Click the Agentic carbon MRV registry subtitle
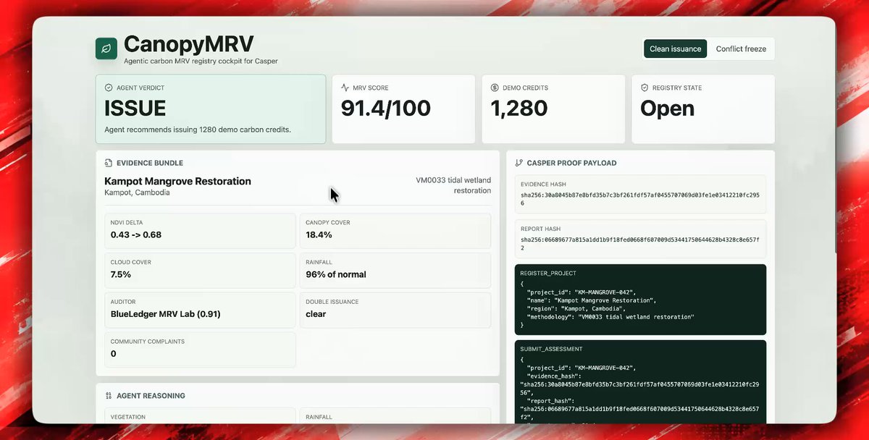 (201, 62)
